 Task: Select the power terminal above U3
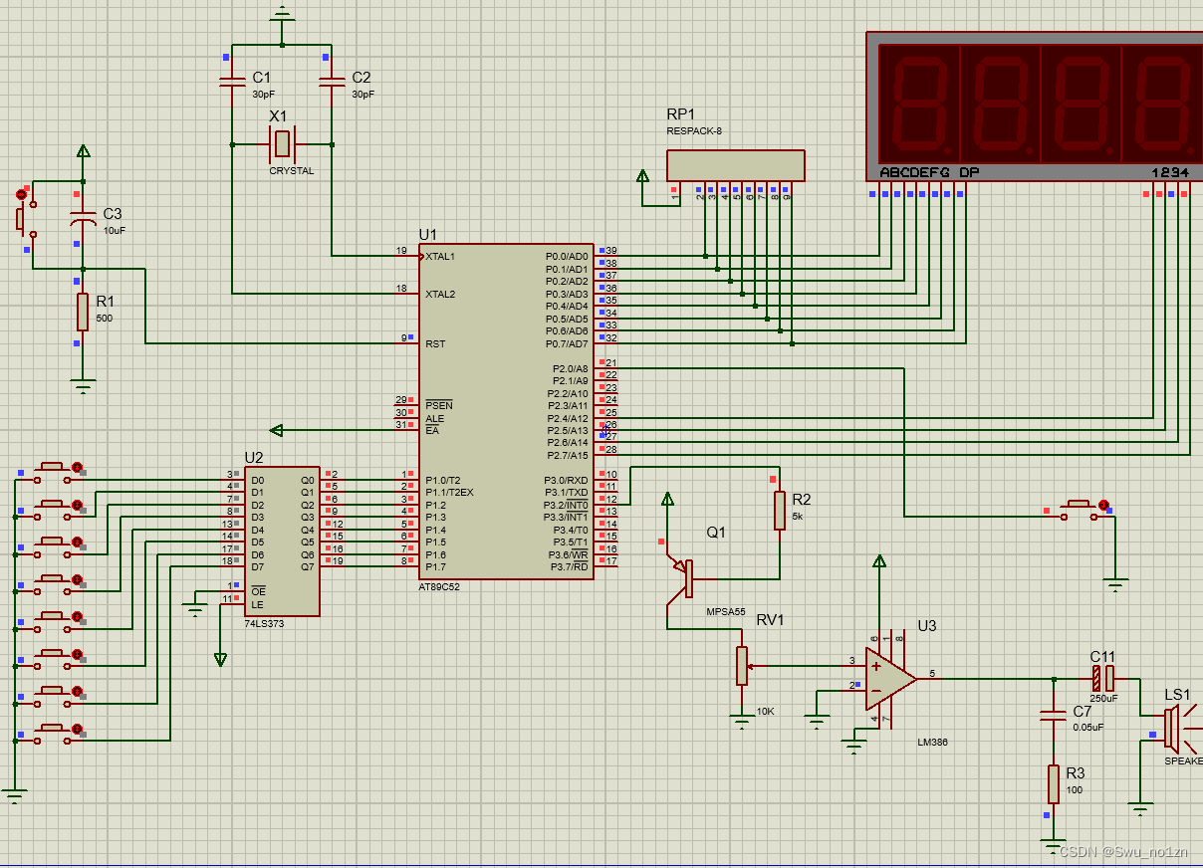click(878, 561)
